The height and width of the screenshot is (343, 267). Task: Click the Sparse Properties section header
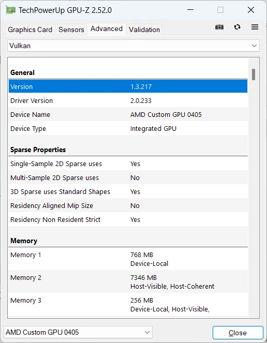pos(38,150)
